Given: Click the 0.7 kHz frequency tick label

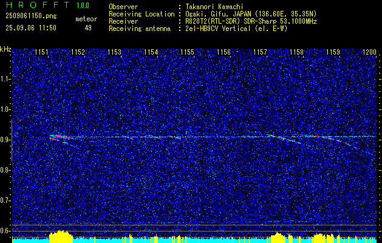Looking at the screenshot, I should coord(4,200).
